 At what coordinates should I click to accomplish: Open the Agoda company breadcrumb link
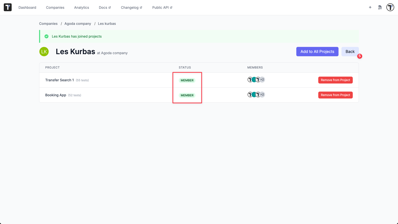tap(77, 23)
